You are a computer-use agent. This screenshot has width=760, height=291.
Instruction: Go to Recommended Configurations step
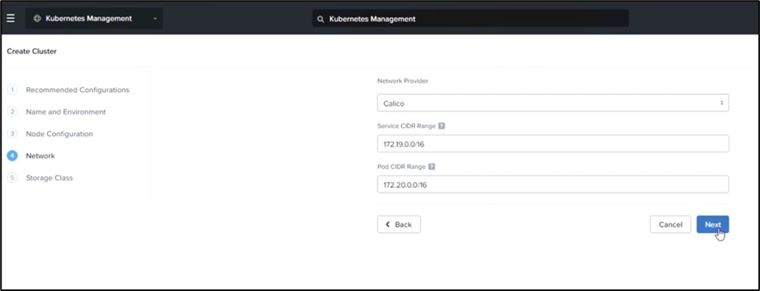click(x=78, y=90)
